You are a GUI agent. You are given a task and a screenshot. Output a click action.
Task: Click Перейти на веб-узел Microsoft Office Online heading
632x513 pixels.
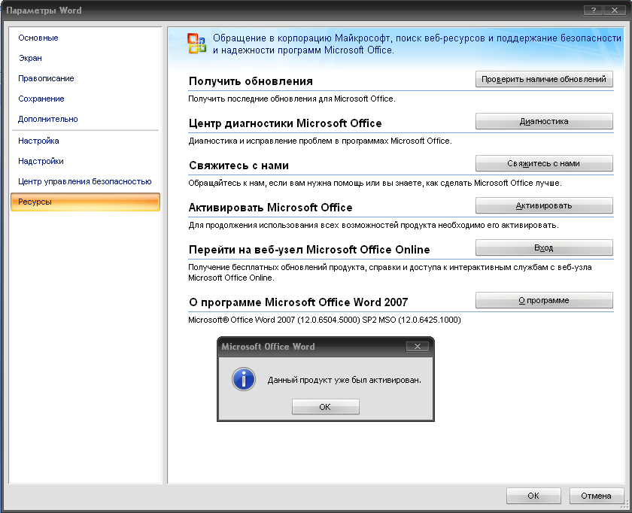click(309, 250)
